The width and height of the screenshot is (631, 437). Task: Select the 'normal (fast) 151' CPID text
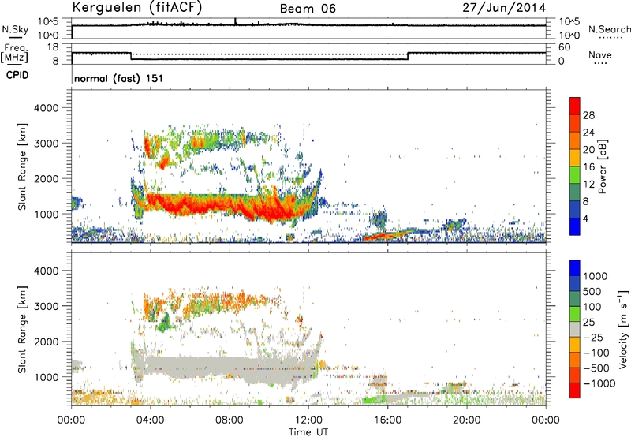[119, 78]
